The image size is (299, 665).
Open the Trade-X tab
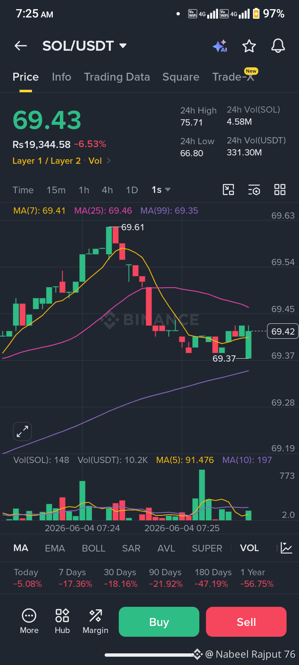(x=233, y=77)
